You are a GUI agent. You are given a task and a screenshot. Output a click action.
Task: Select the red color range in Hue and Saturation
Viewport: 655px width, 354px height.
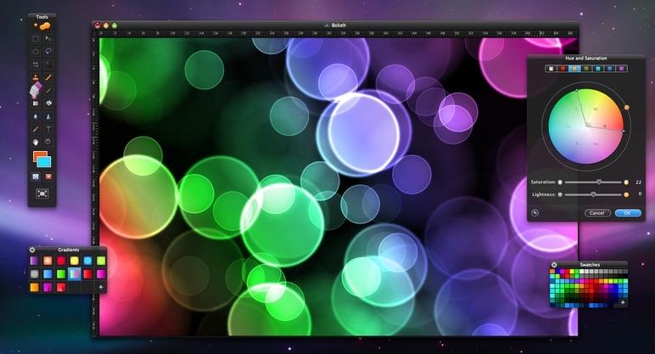click(x=563, y=68)
